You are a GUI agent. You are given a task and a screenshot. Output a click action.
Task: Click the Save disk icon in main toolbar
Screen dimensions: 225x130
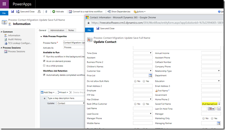point(13,12)
